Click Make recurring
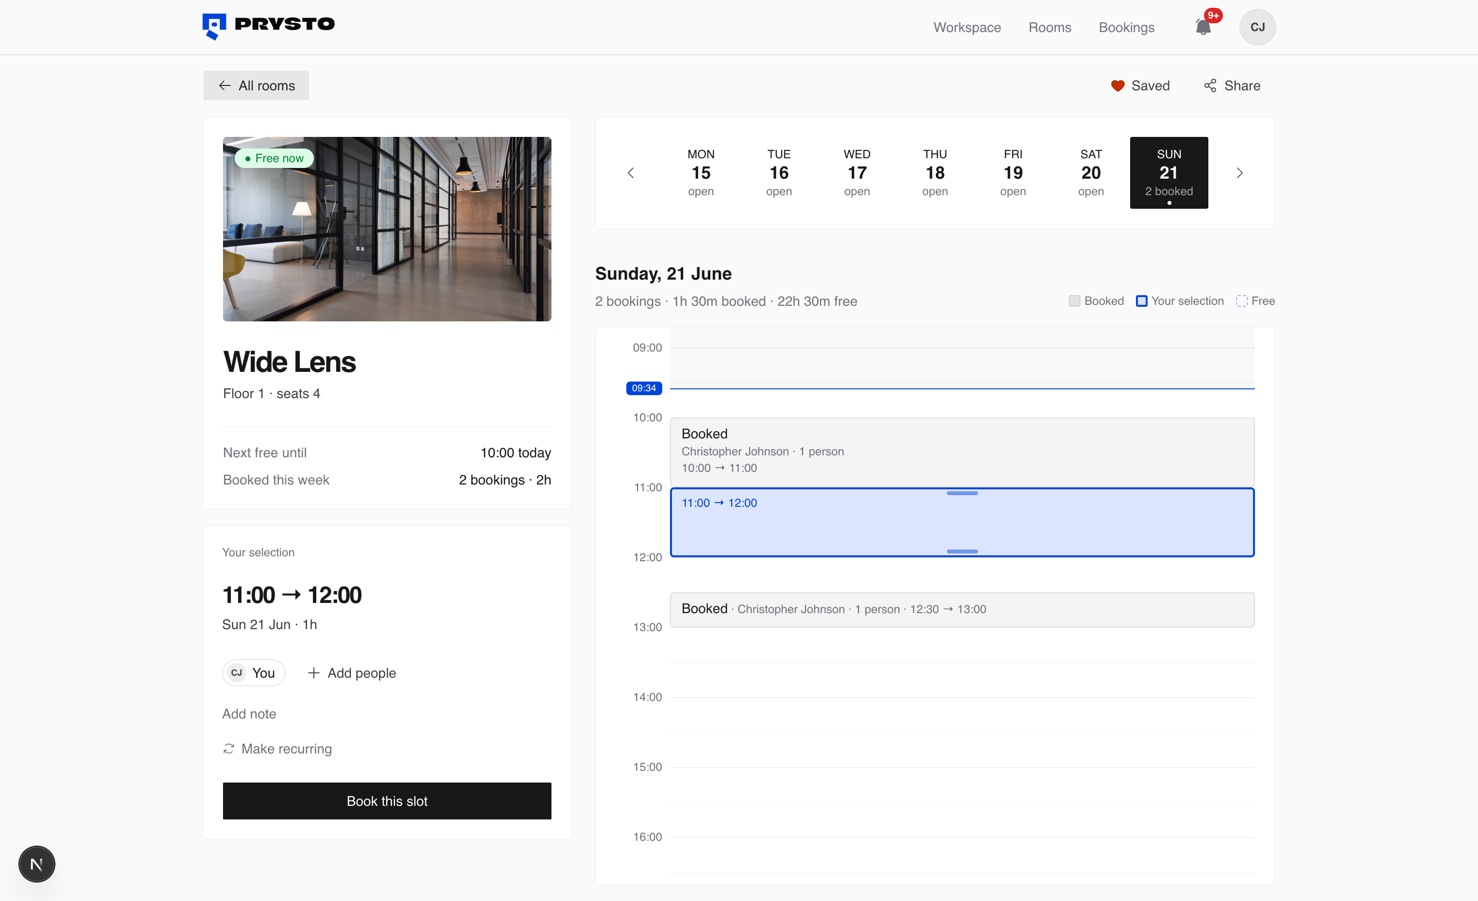Image resolution: width=1478 pixels, height=901 pixels. 277,749
